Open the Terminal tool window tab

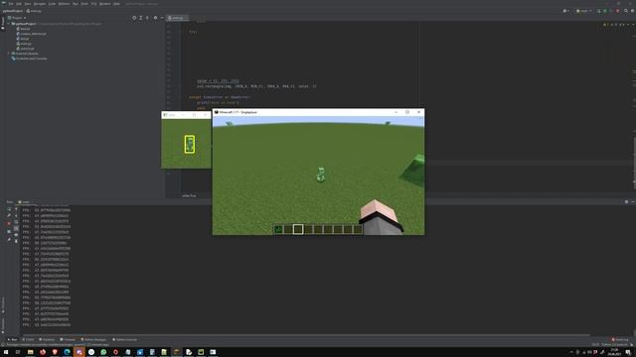(69, 339)
